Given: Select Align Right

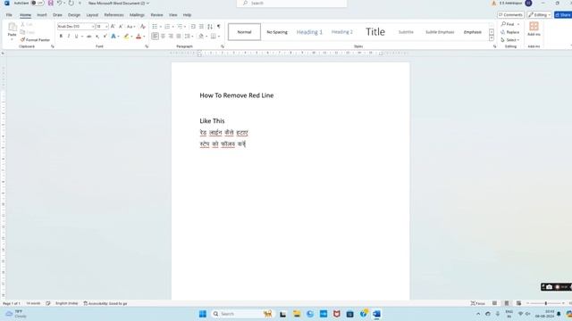Looking at the screenshot, I should [171, 36].
